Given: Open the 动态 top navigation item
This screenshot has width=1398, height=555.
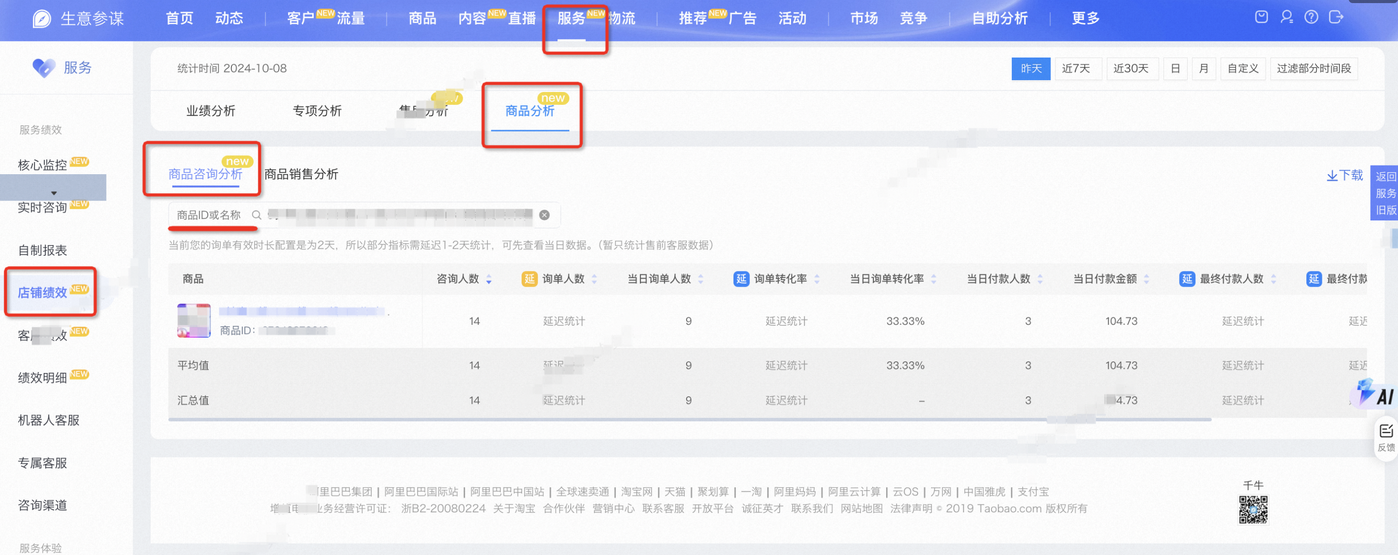Looking at the screenshot, I should click(x=229, y=18).
